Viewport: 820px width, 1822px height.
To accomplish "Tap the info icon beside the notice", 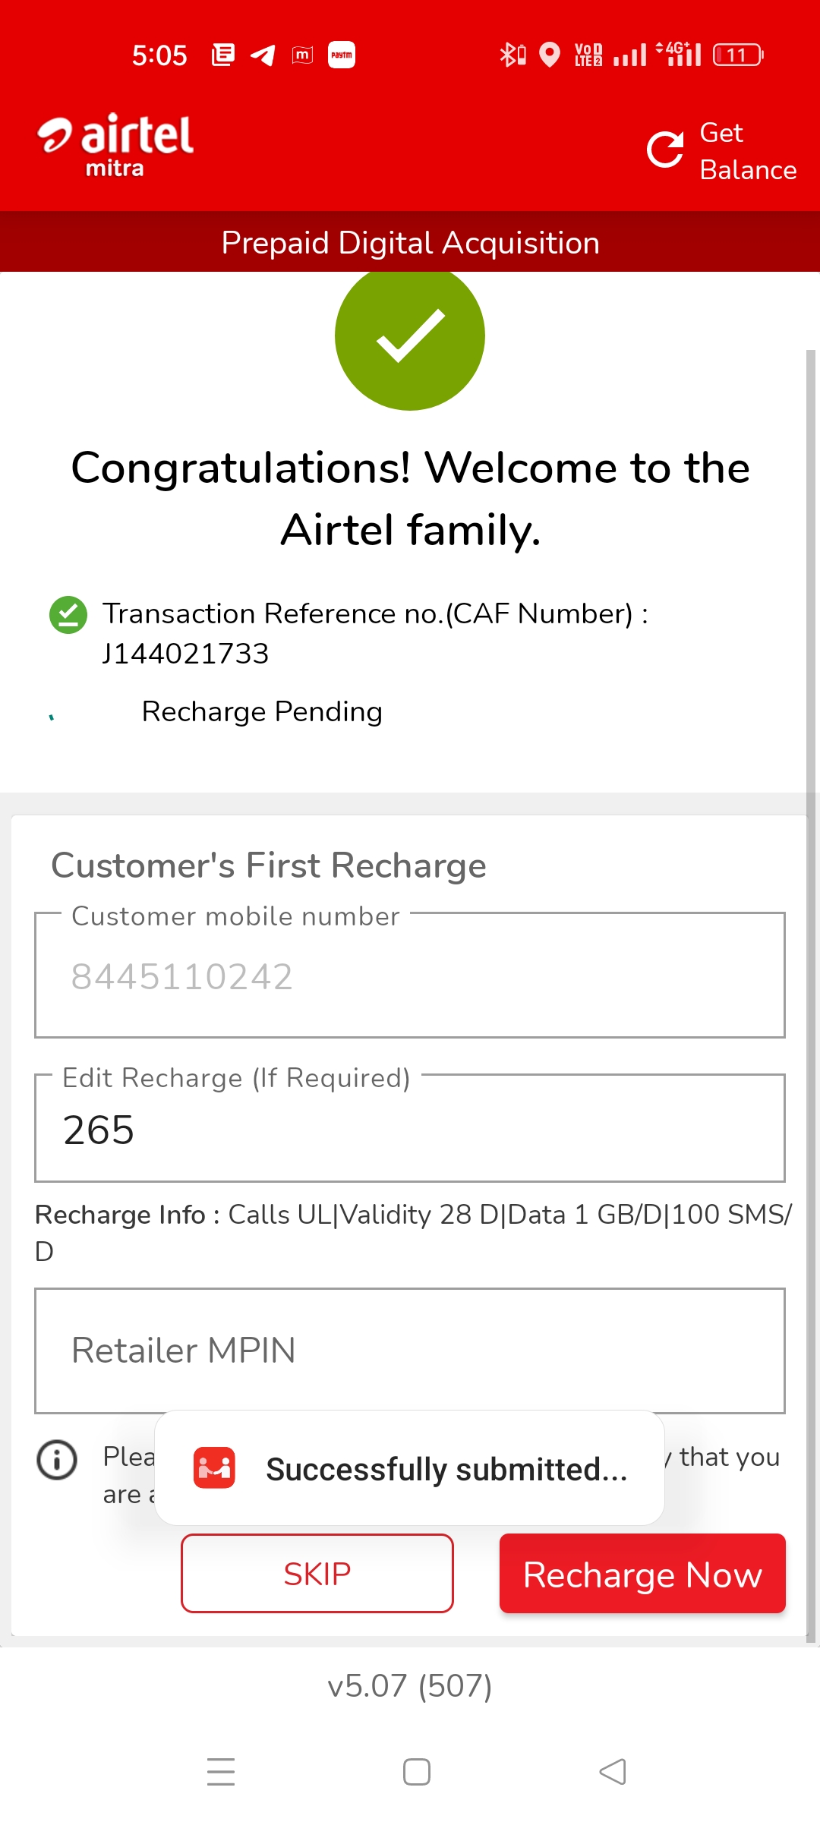I will pos(57,1459).
